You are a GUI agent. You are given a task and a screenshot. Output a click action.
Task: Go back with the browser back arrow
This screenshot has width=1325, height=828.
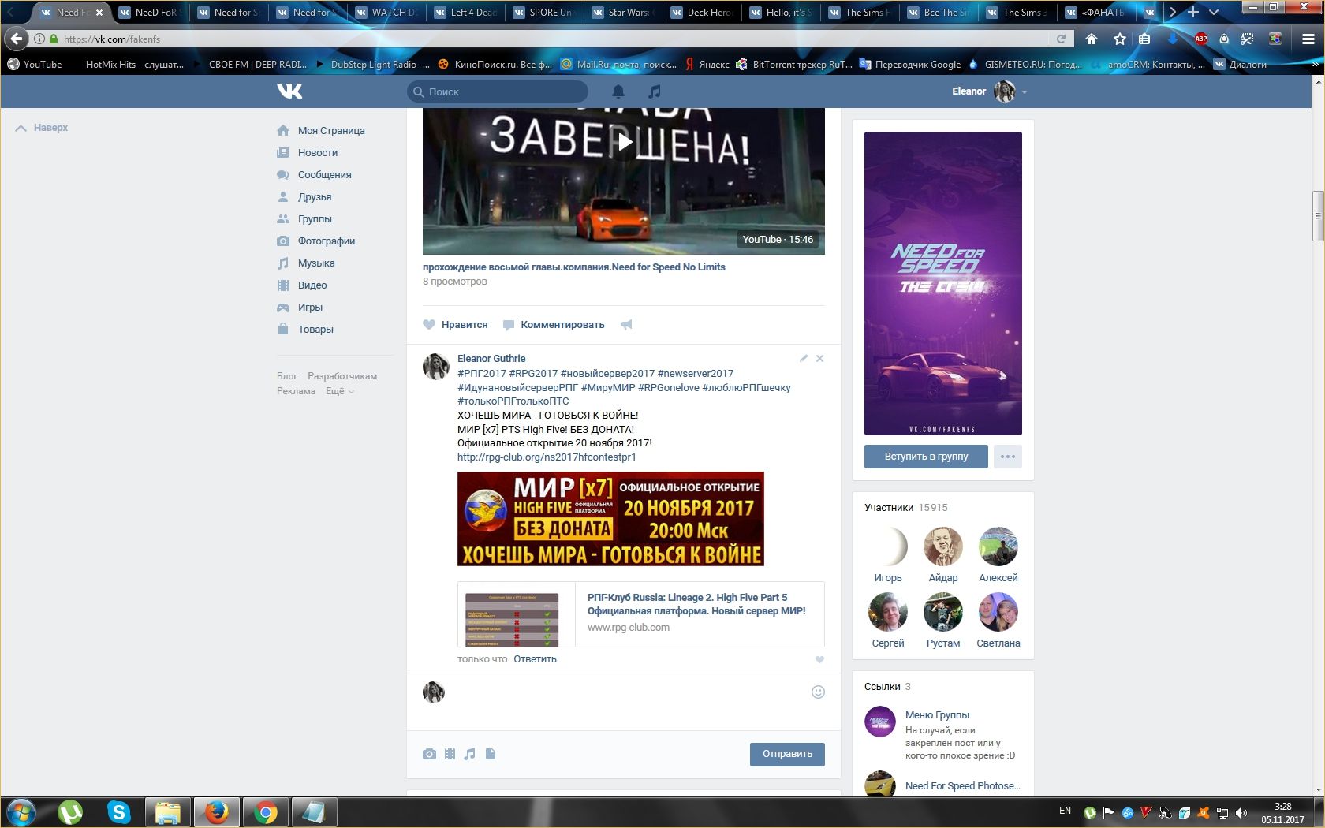[17, 39]
